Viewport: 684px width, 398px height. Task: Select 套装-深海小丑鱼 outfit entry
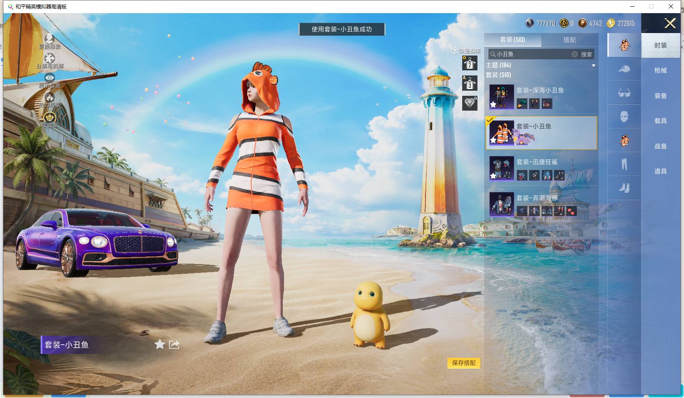(541, 97)
